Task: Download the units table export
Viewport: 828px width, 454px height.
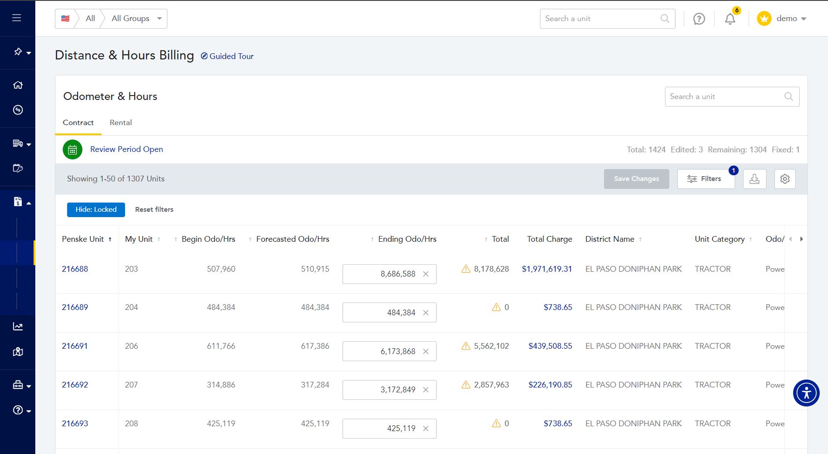Action: pos(754,179)
